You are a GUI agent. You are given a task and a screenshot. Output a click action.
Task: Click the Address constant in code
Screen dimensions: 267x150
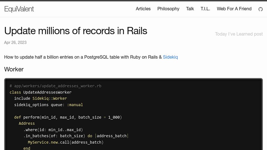tap(27, 123)
